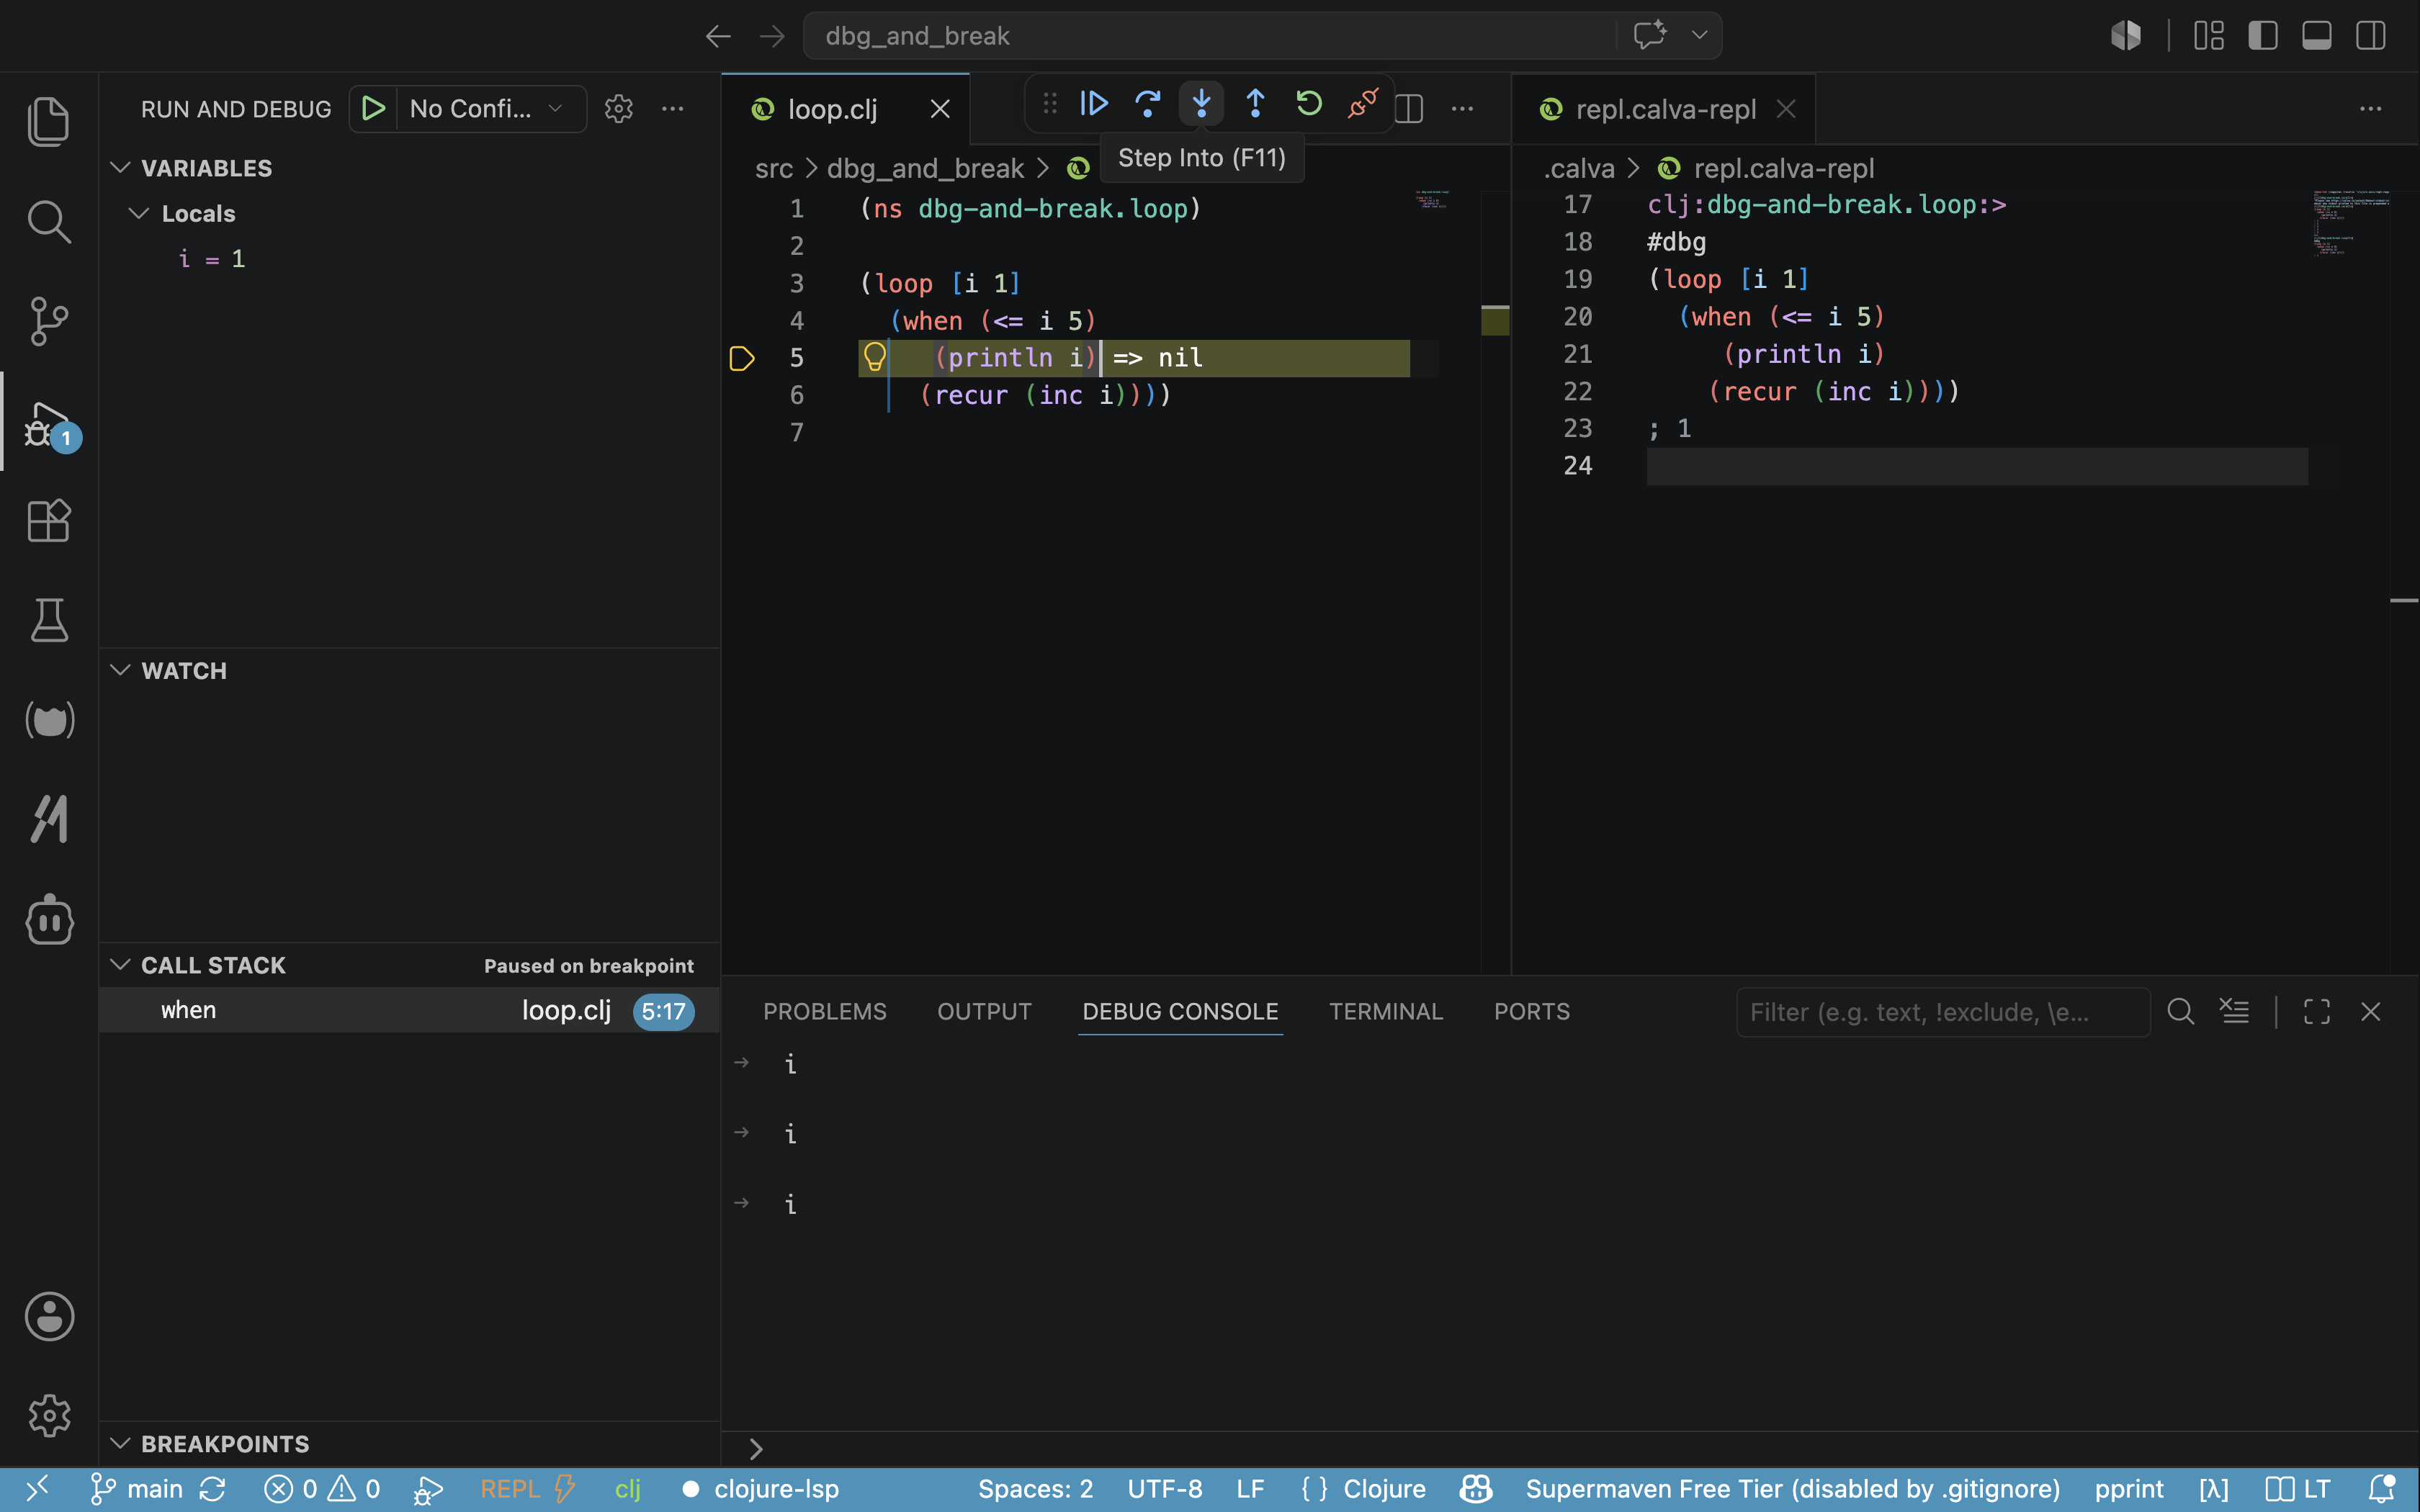Open the Accounts menu icon
This screenshot has height=1512, width=2420.
tap(49, 1316)
